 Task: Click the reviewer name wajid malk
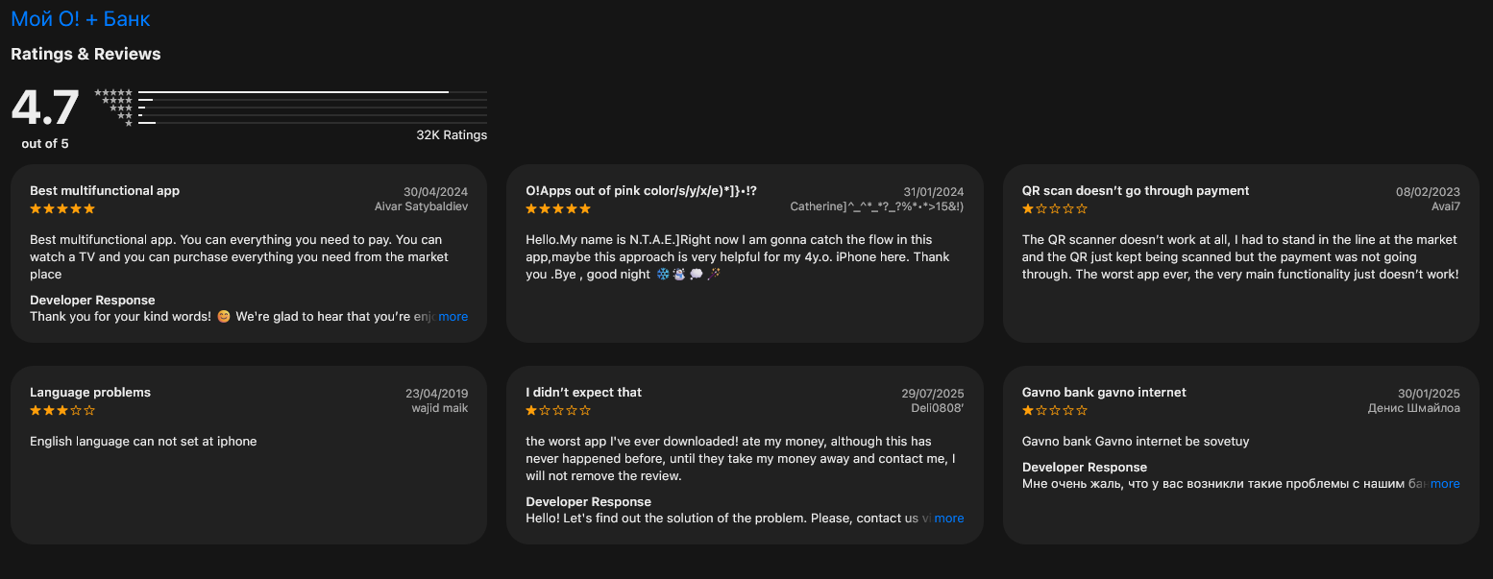pyautogui.click(x=440, y=408)
